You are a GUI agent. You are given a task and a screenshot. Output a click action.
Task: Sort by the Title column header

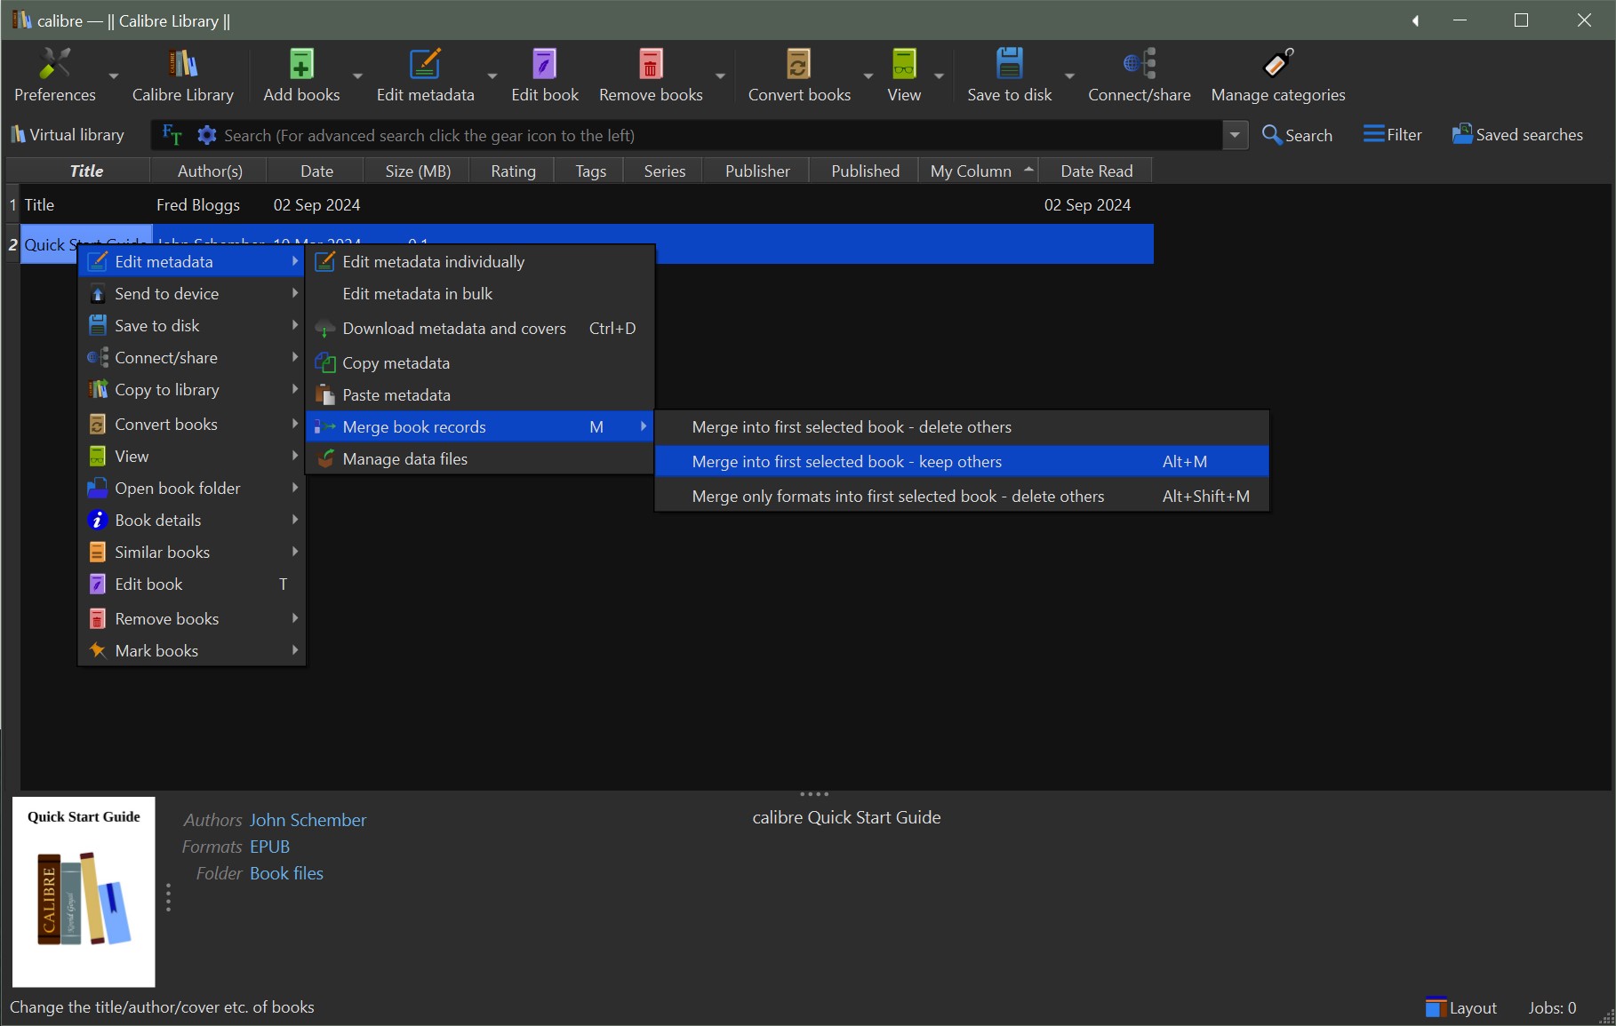(x=86, y=171)
